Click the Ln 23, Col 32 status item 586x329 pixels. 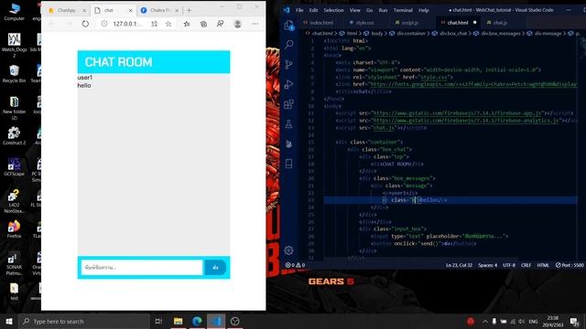(459, 265)
